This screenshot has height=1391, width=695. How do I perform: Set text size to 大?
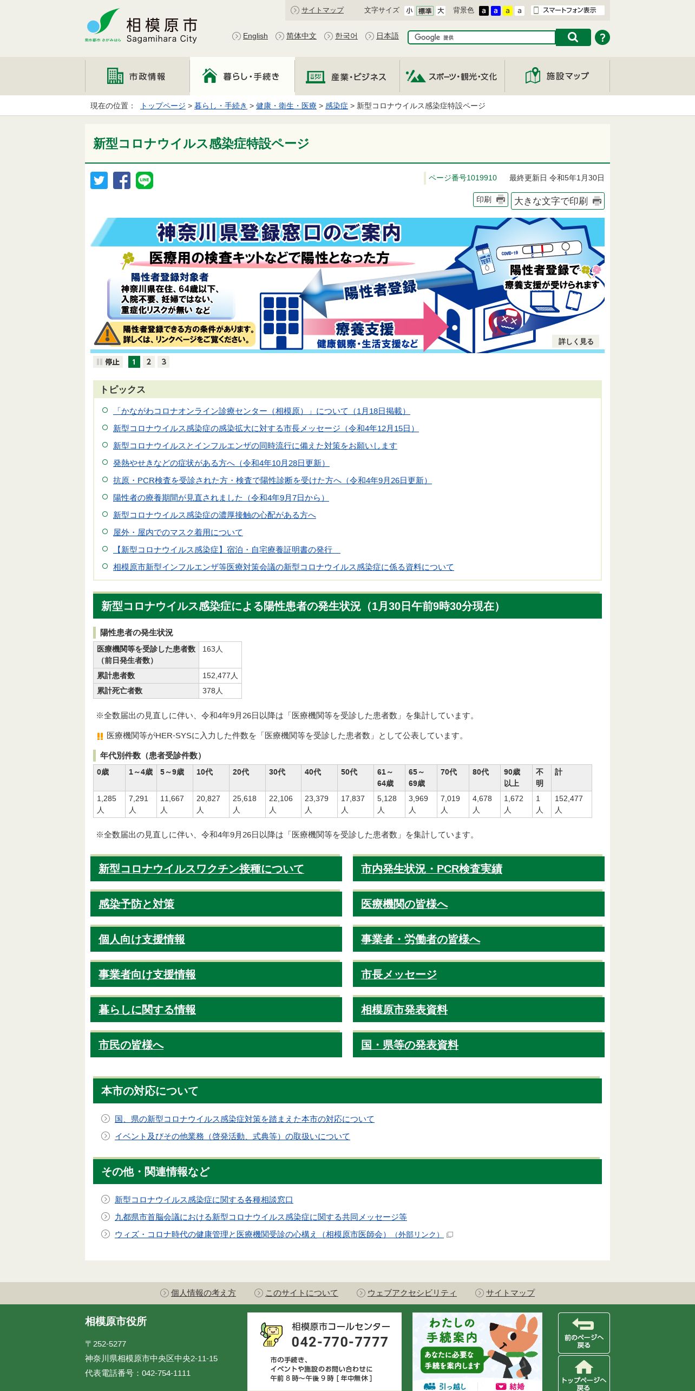(x=441, y=11)
